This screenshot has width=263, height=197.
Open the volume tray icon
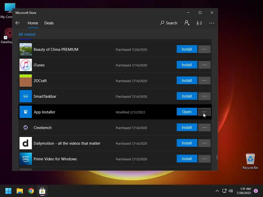pos(231,191)
